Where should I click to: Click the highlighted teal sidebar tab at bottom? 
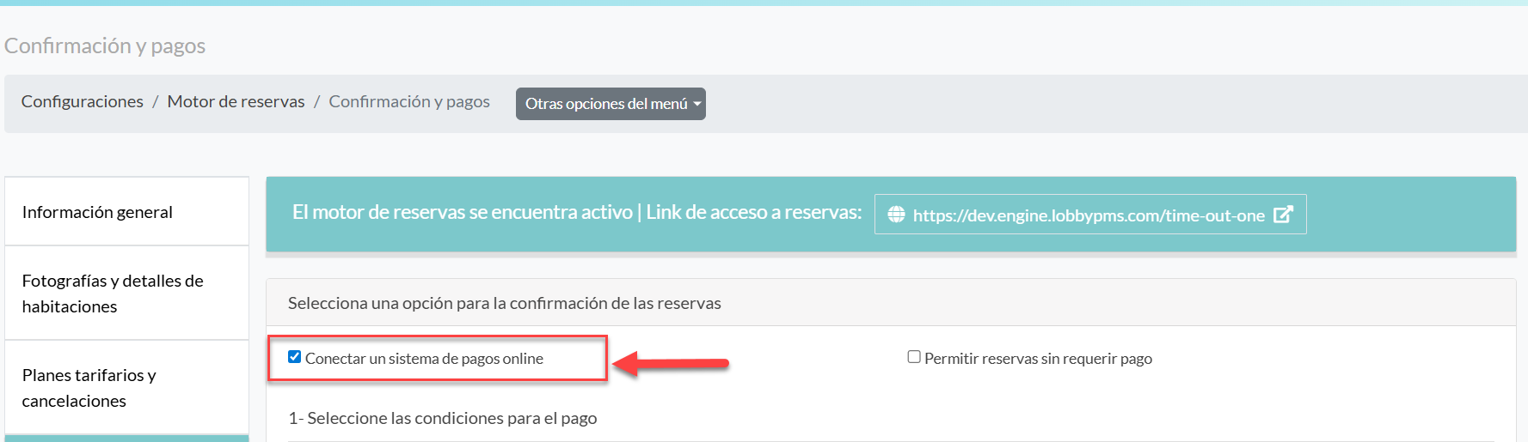[x=126, y=438]
